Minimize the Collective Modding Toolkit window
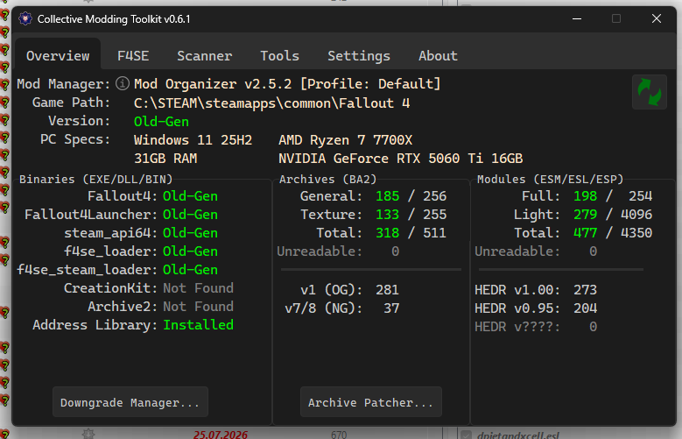The width and height of the screenshot is (682, 439). pos(577,18)
